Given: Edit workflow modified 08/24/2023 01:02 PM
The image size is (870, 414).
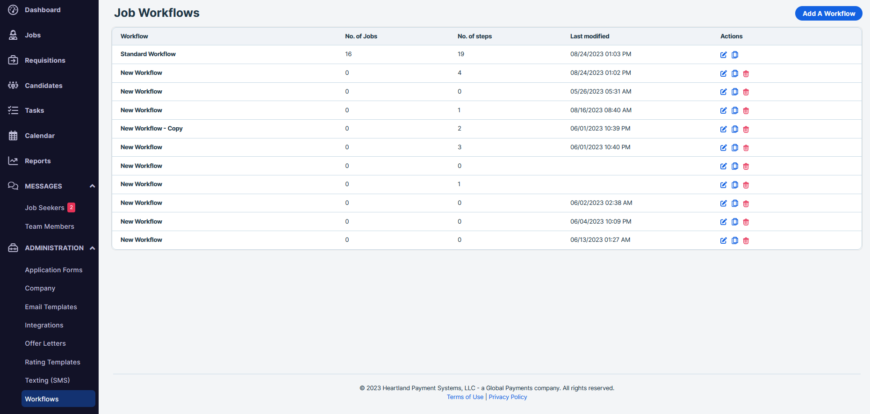Looking at the screenshot, I should click(723, 73).
